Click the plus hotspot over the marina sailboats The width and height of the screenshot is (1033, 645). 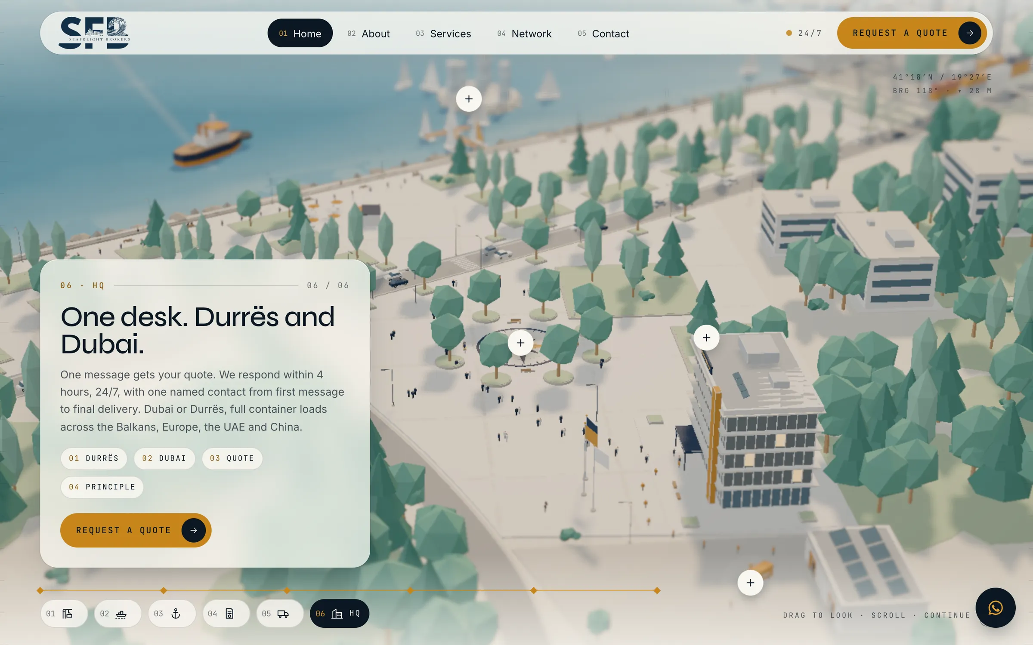469,99
